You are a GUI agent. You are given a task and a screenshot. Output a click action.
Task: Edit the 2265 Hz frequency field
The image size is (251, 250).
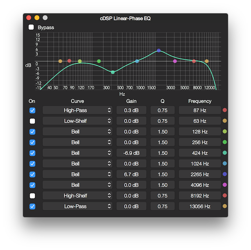[200, 174]
